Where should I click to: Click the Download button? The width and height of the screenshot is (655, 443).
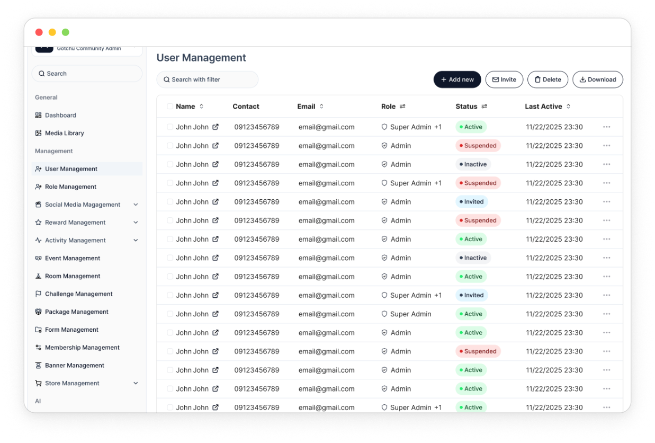click(x=597, y=79)
